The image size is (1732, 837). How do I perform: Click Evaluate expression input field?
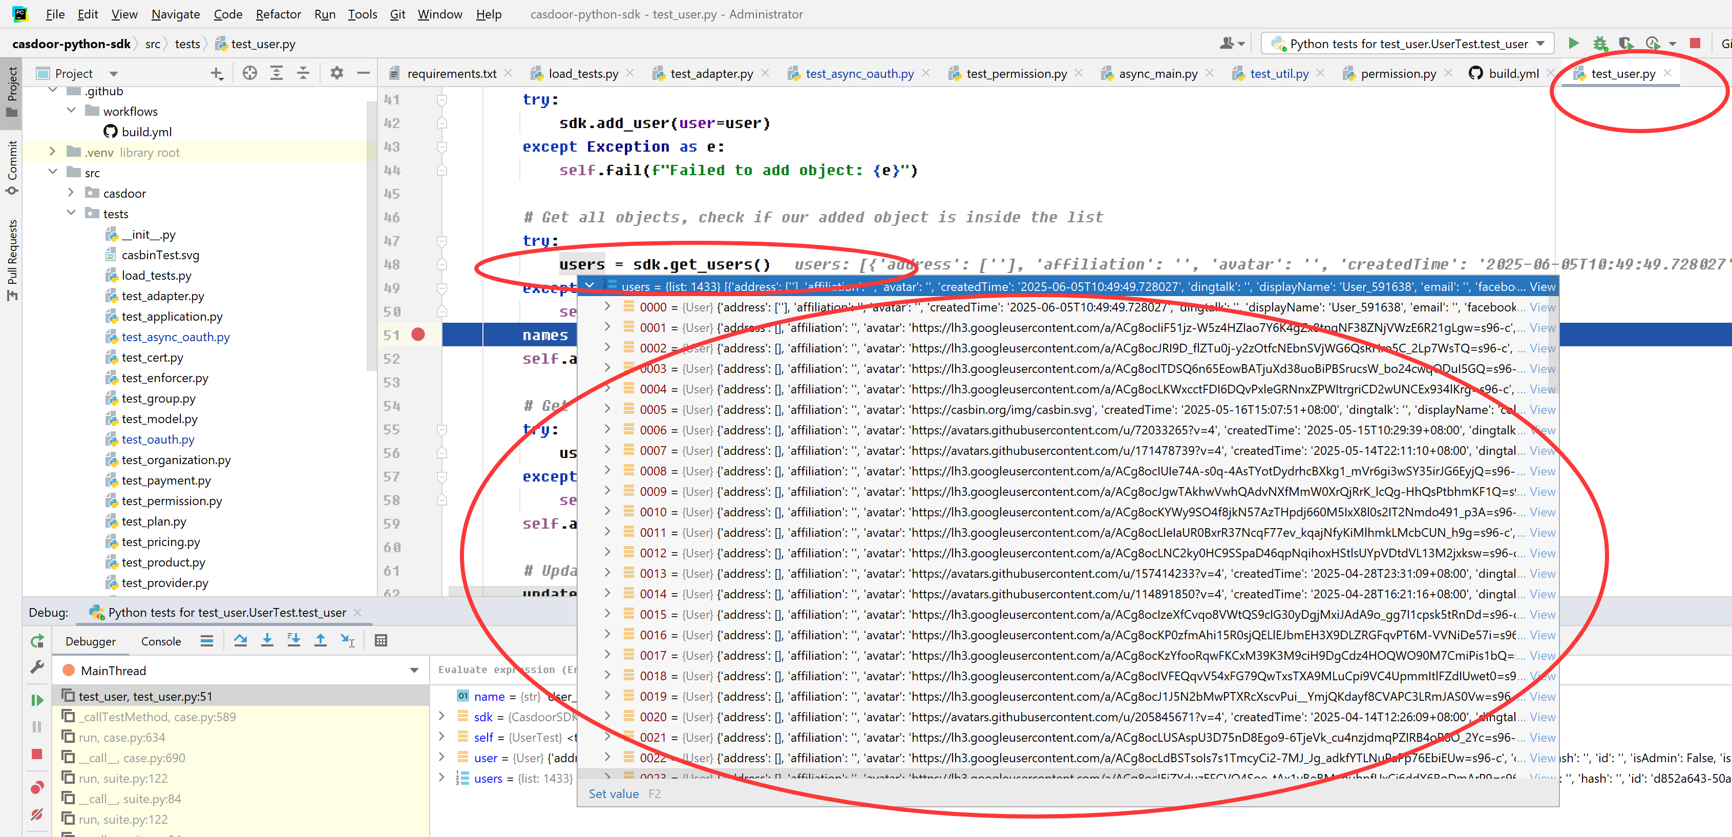pos(506,669)
